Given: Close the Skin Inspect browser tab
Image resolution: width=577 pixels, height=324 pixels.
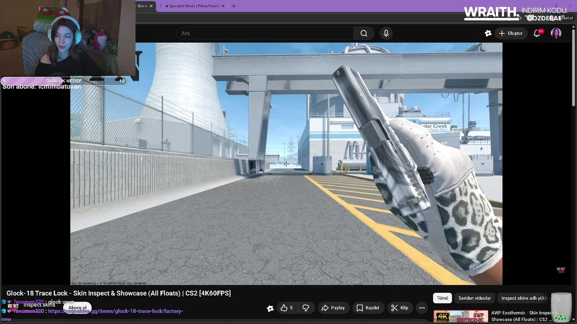Looking at the screenshot, I should 151,6.
